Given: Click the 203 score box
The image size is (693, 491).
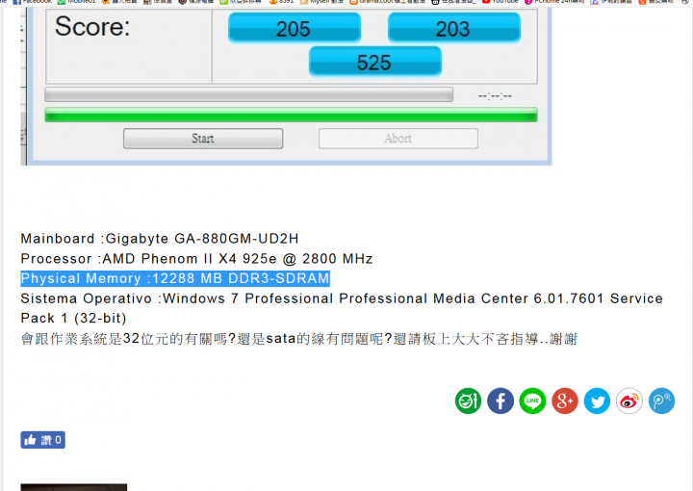Looking at the screenshot, I should pyautogui.click(x=454, y=28).
